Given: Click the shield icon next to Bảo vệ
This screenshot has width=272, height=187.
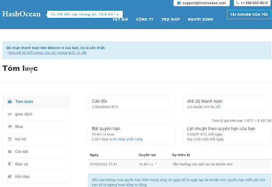Looking at the screenshot, I should coord(10,164).
